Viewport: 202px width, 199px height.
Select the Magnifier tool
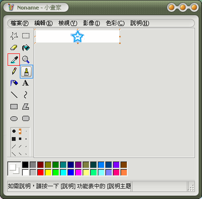coord(26,60)
